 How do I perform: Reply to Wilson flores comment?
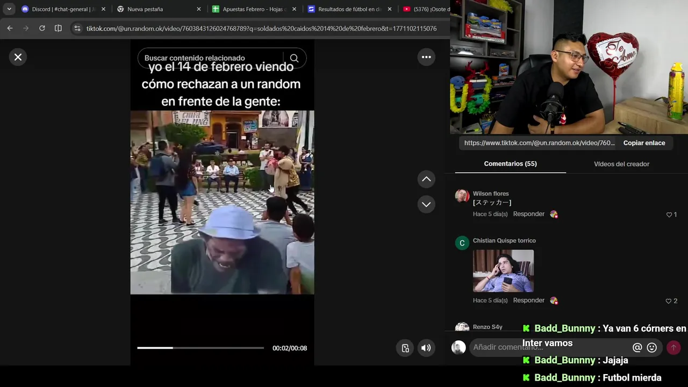pyautogui.click(x=528, y=214)
